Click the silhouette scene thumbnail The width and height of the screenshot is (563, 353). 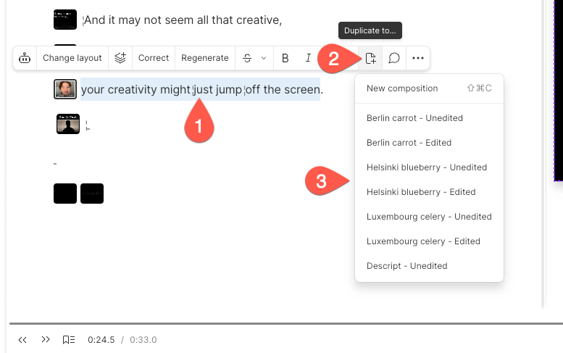coord(68,124)
